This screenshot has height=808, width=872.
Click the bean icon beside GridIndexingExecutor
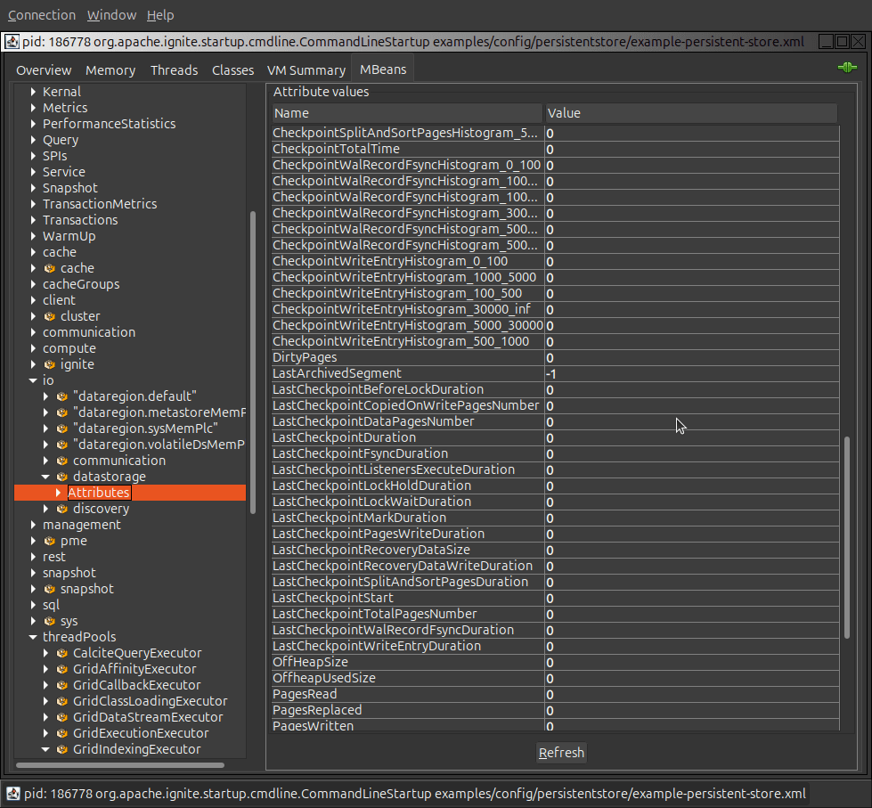pyautogui.click(x=62, y=749)
